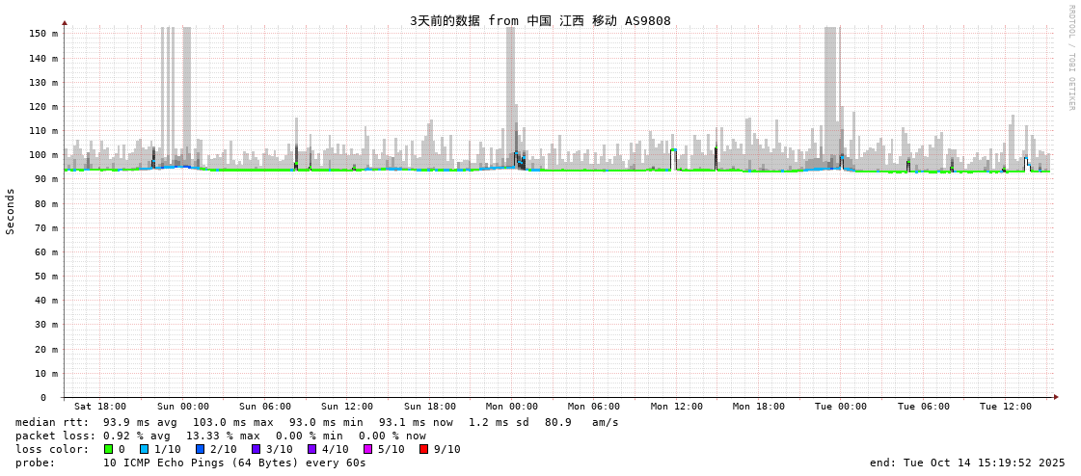Click the 150 m y-axis label
This screenshot has width=1081, height=476.
(x=42, y=34)
